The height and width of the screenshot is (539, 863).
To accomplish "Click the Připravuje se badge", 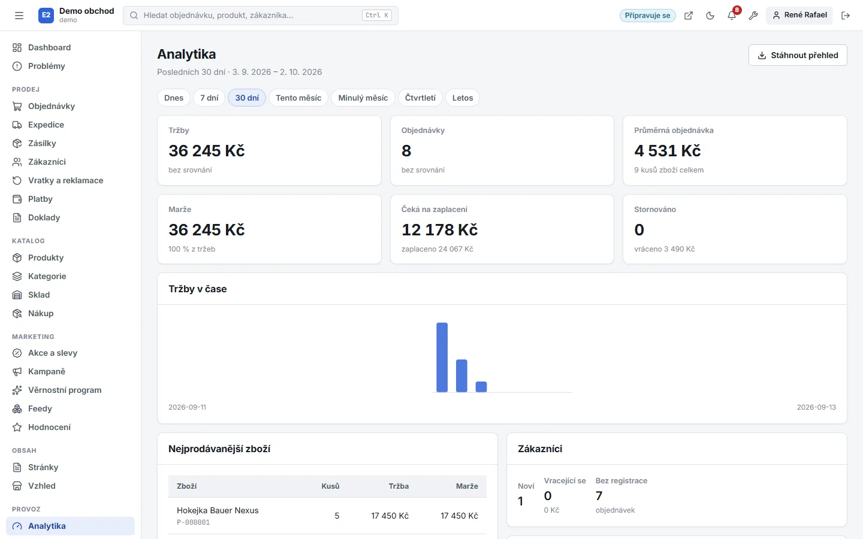I will click(647, 16).
